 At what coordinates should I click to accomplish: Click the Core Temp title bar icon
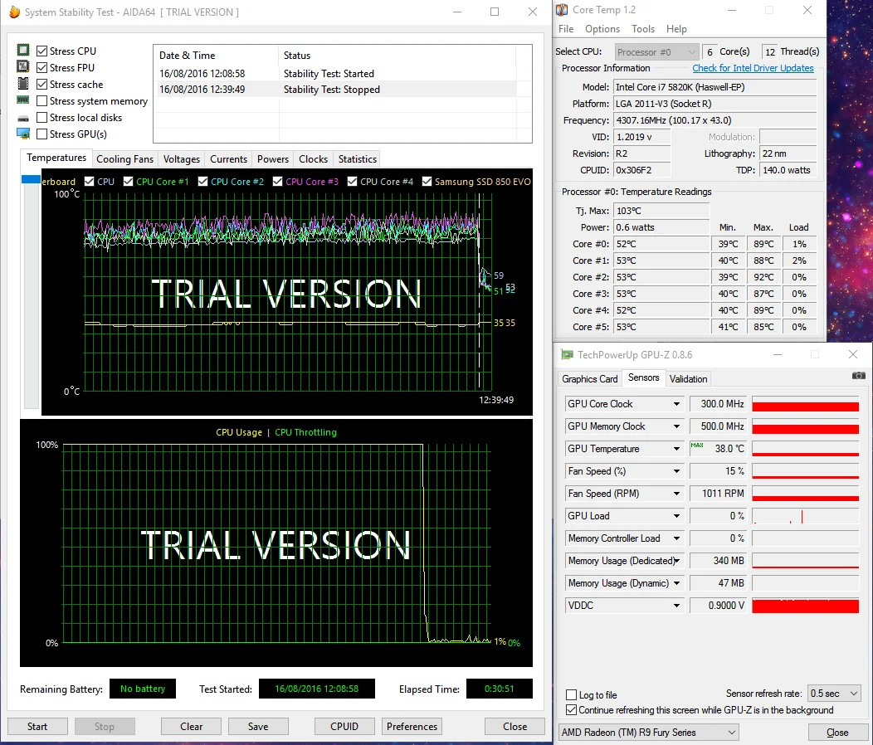coord(563,10)
